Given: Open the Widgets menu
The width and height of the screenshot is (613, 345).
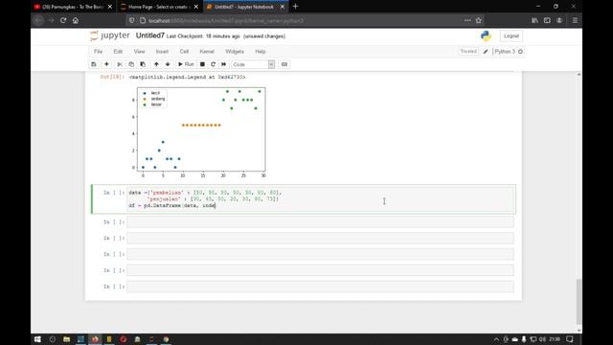Looking at the screenshot, I should tap(235, 51).
